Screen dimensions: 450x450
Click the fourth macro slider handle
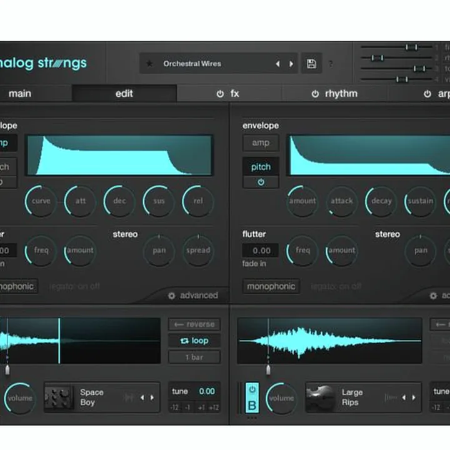pos(402,79)
